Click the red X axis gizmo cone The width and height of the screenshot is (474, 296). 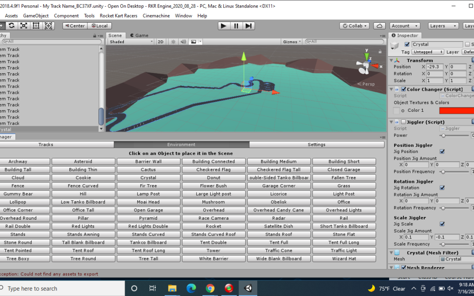[x=375, y=66]
